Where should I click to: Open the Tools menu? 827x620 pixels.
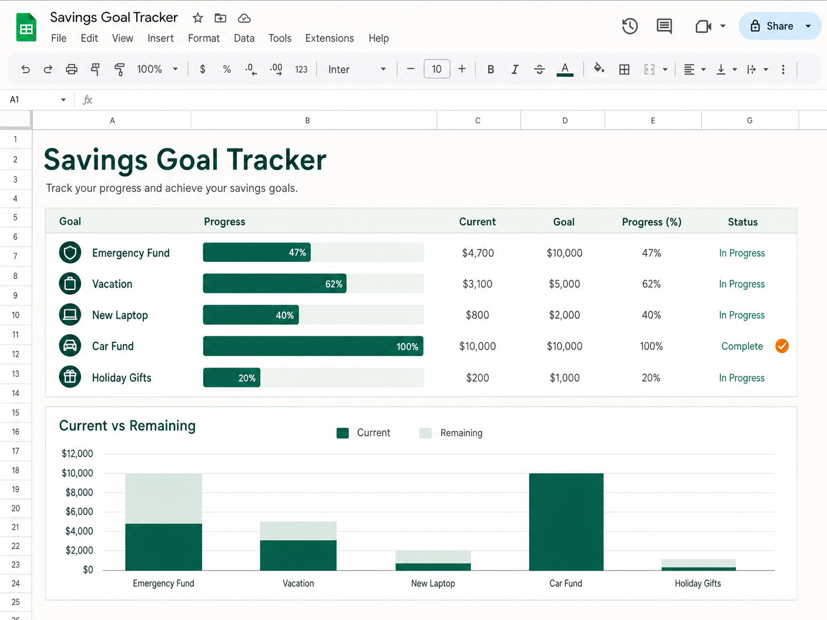click(x=280, y=38)
